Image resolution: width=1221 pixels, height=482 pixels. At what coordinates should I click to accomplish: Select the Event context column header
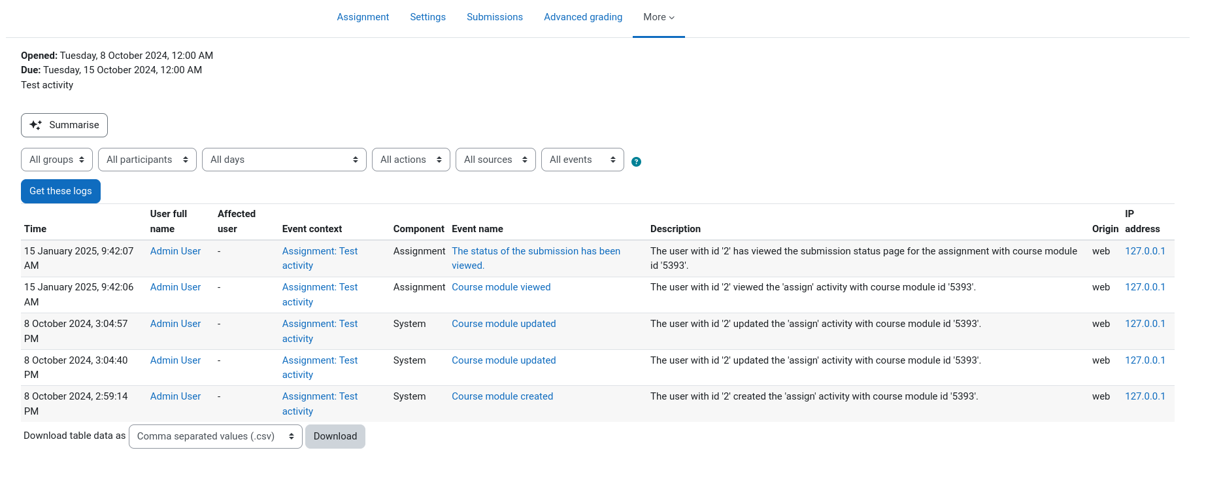(x=312, y=229)
